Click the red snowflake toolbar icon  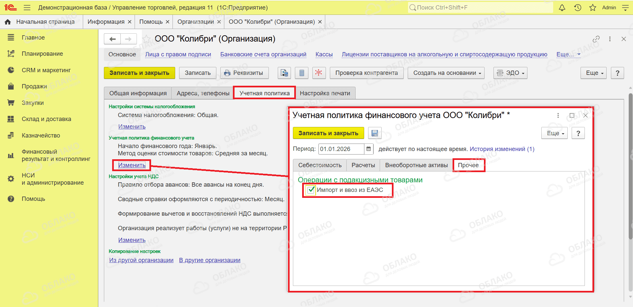point(319,73)
